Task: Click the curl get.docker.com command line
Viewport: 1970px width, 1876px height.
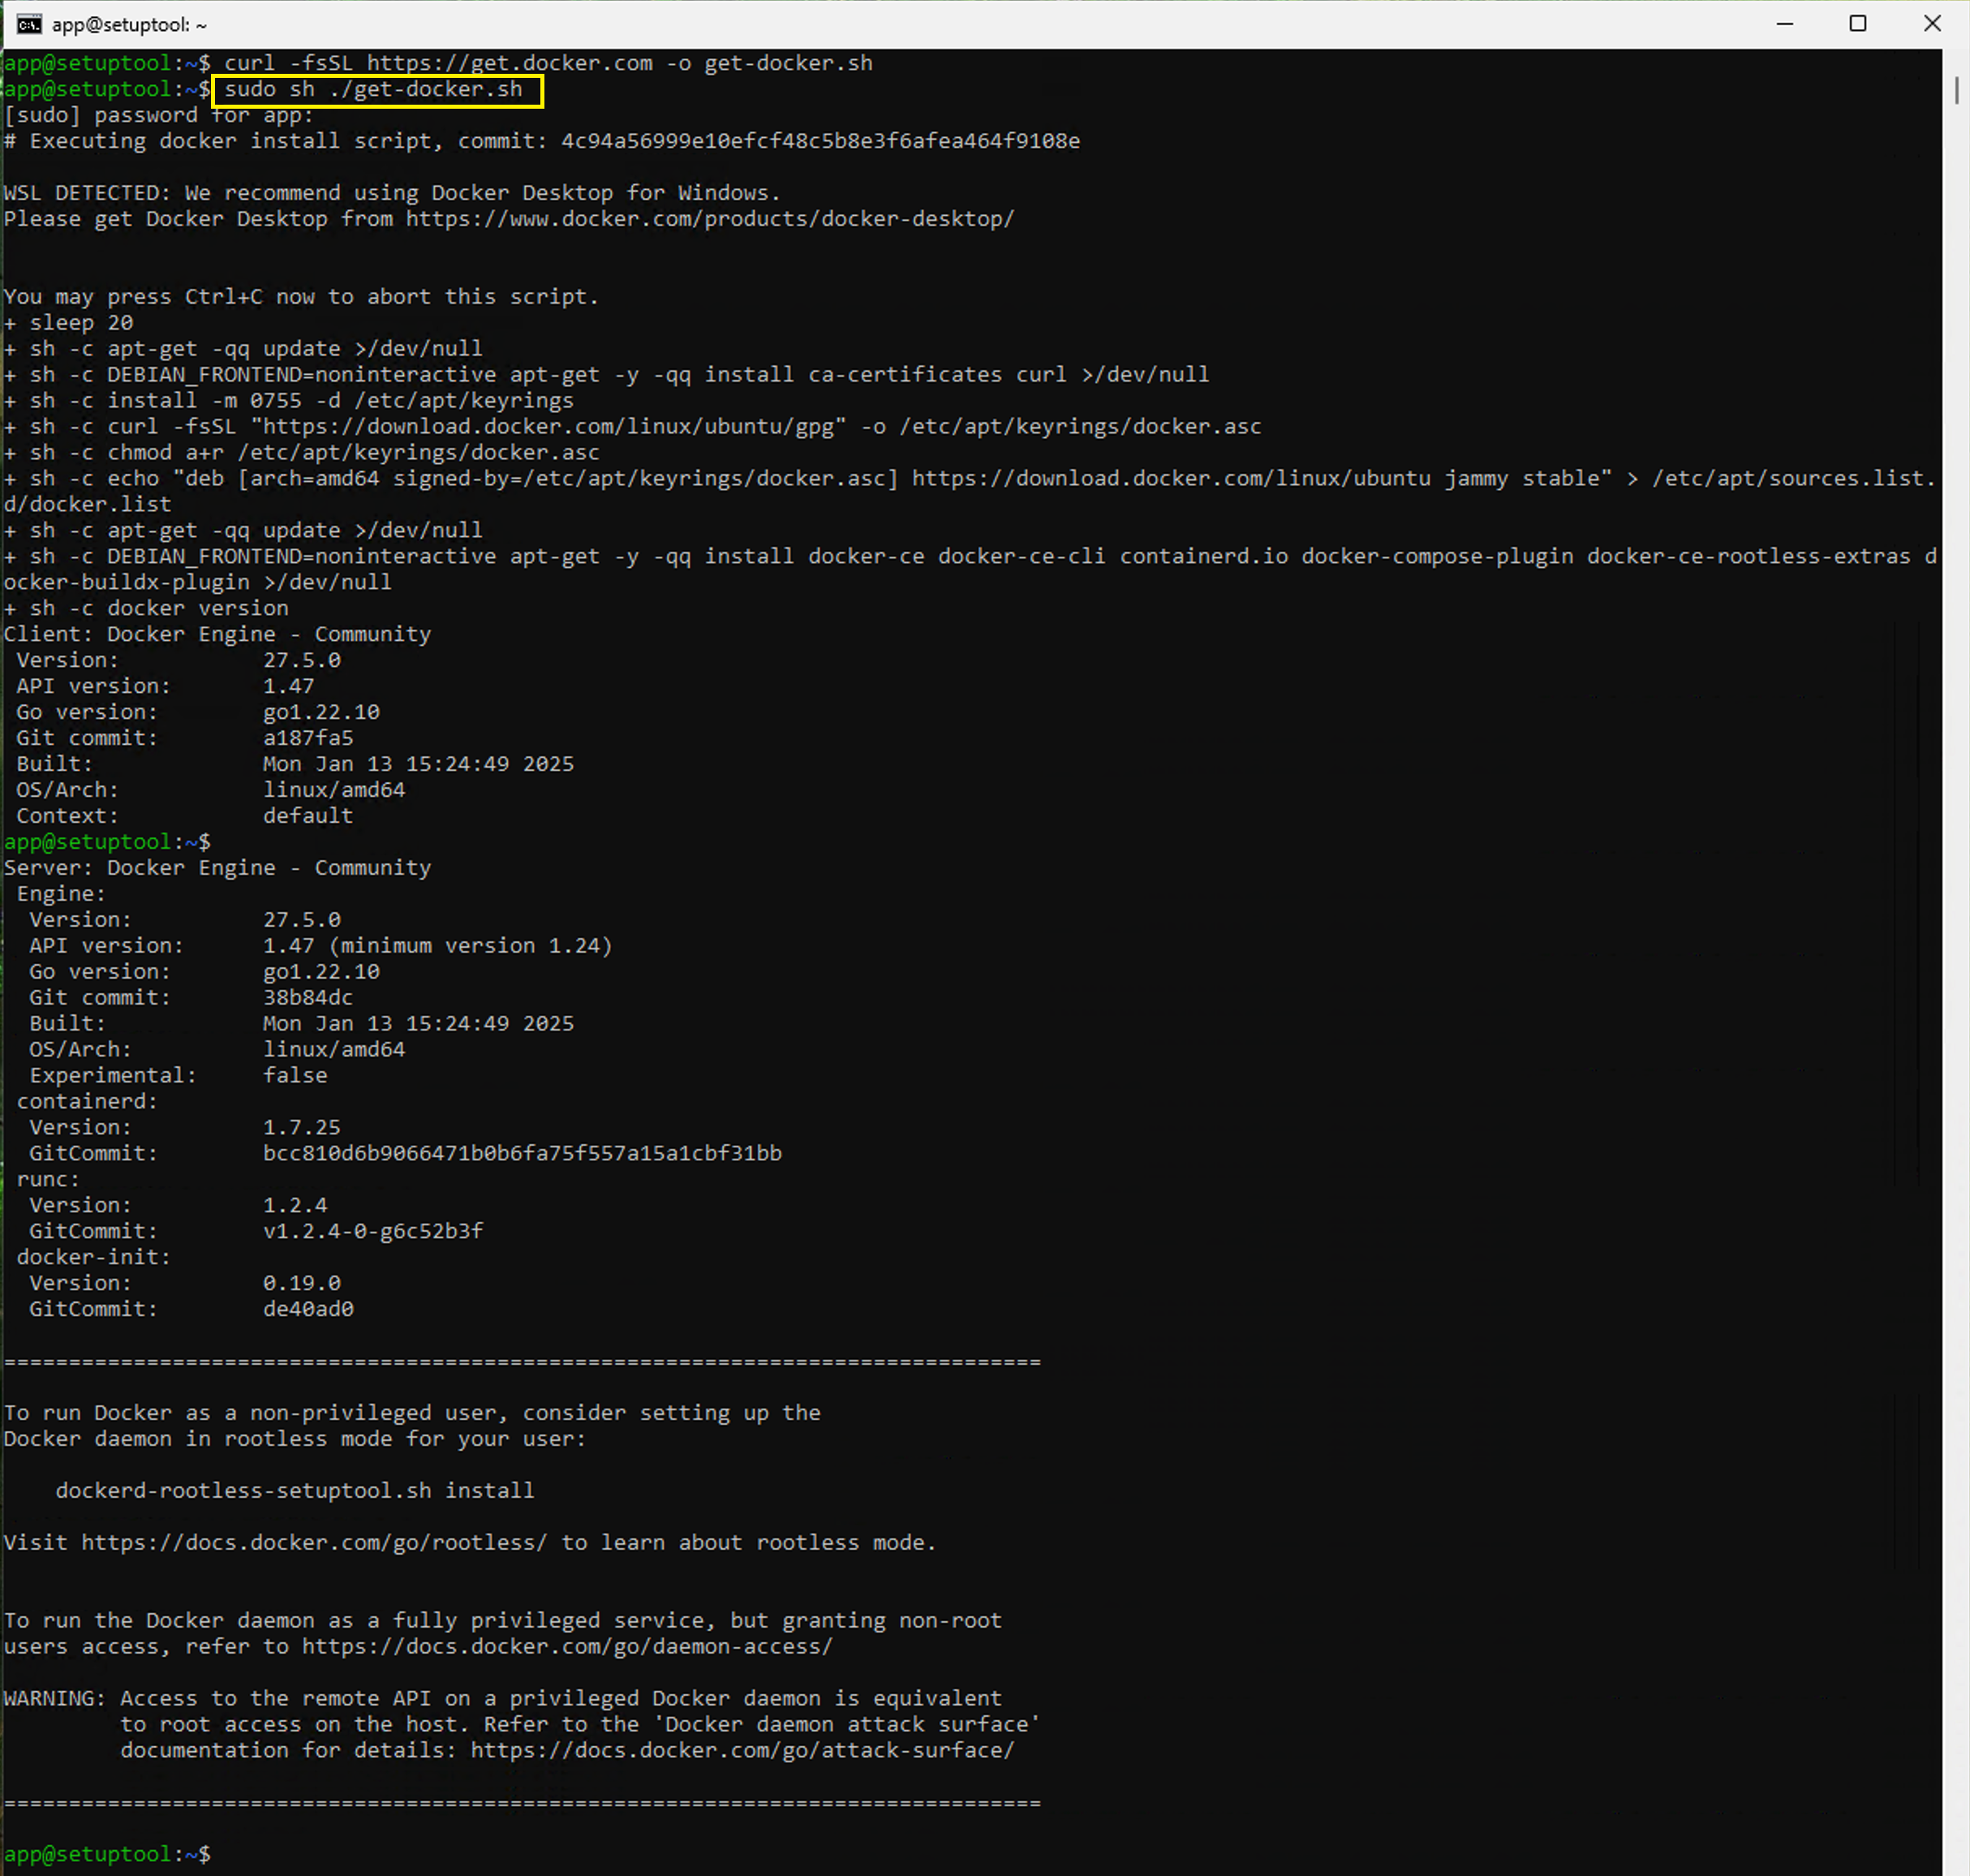Action: tap(548, 63)
